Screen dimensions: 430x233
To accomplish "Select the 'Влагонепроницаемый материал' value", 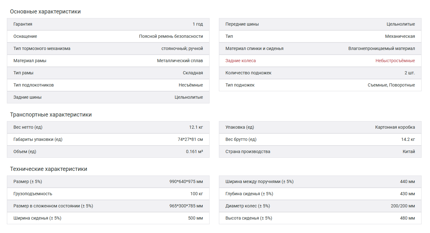I will [382, 48].
